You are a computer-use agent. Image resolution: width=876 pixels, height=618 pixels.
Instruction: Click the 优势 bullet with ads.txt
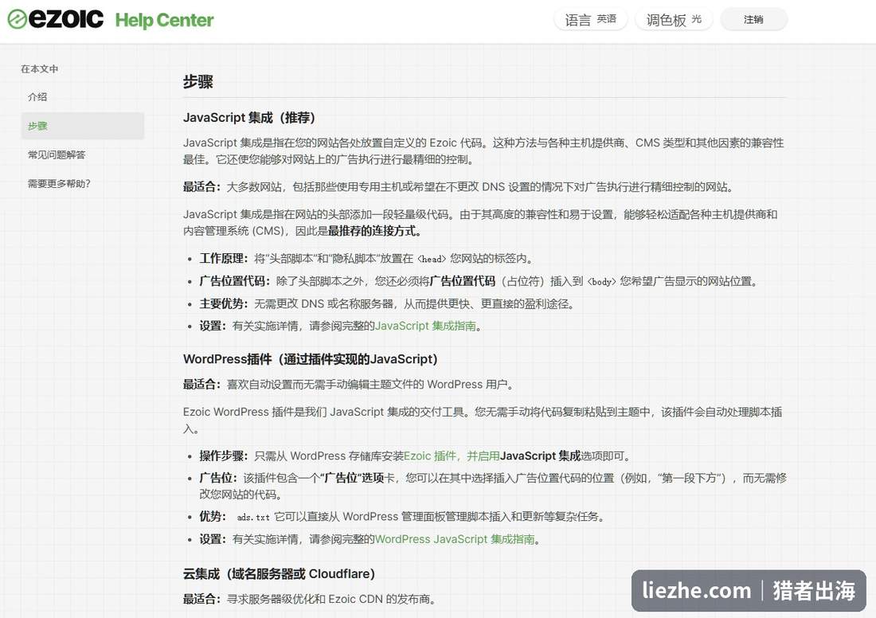[x=402, y=517]
